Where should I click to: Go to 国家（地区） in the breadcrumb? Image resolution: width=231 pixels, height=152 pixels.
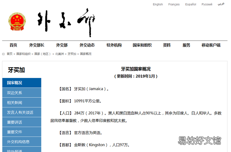point(43,54)
